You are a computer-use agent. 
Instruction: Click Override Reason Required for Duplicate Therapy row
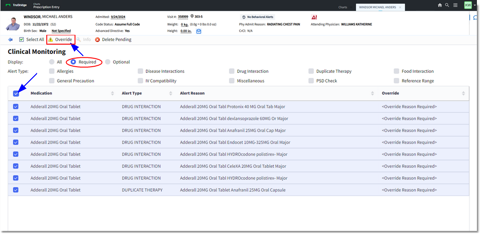(x=409, y=190)
